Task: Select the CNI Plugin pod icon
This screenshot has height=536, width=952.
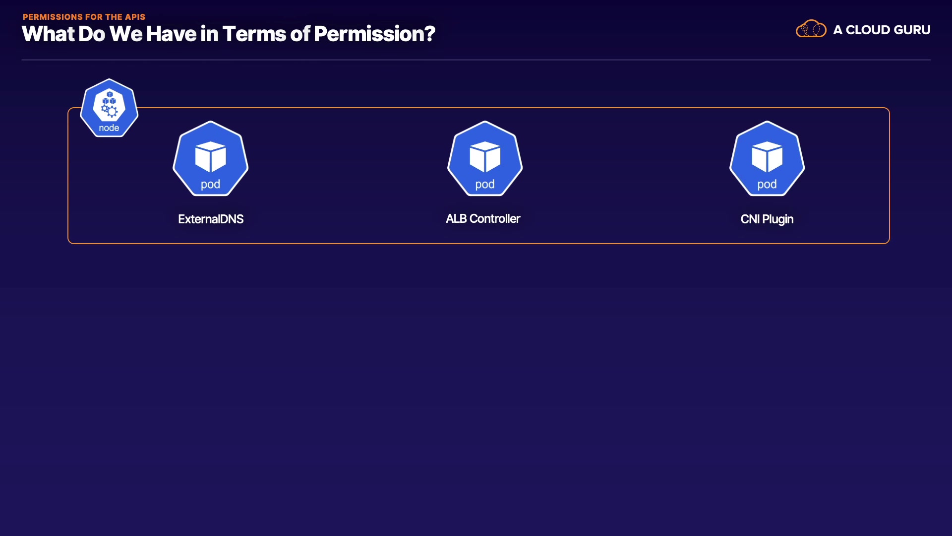Action: (x=767, y=159)
